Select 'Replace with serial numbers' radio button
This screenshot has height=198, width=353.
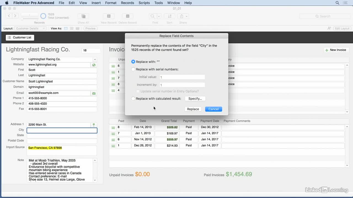(x=133, y=69)
